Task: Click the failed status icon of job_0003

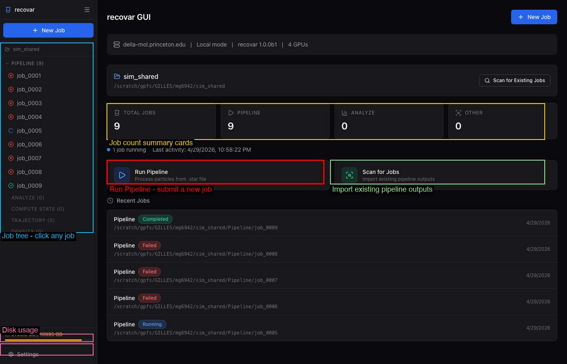Action: coord(11,103)
